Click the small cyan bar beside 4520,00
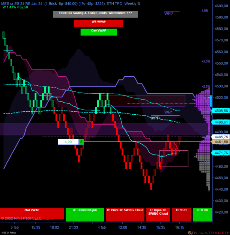Image resolution: width=230 pixels, height=235 pixels. tap(211, 101)
